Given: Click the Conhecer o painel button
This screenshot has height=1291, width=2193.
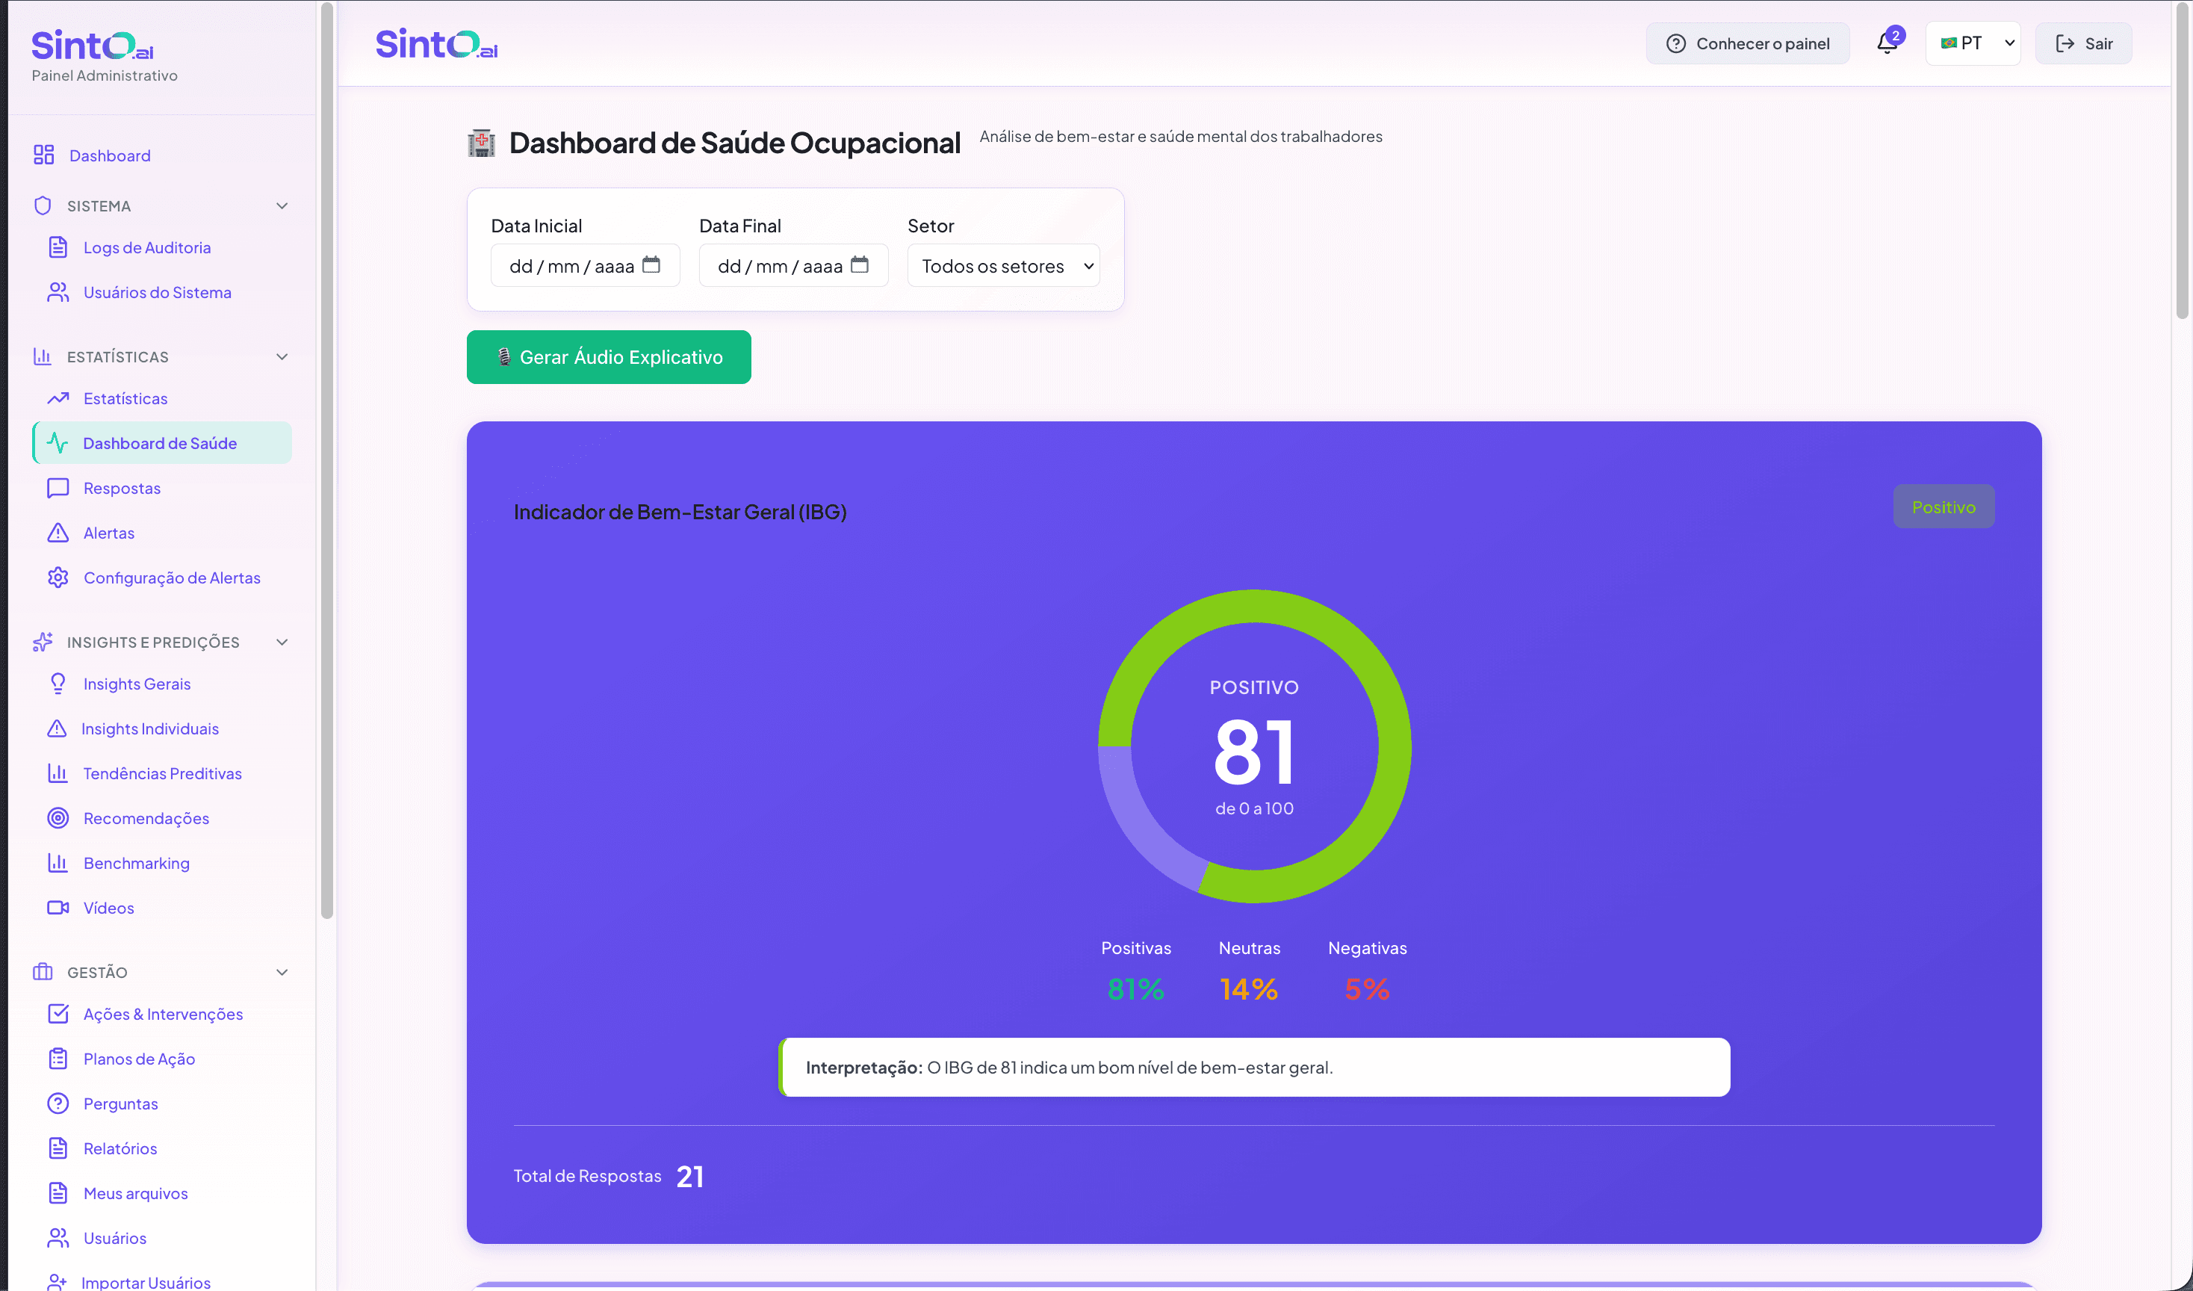Looking at the screenshot, I should point(1747,43).
